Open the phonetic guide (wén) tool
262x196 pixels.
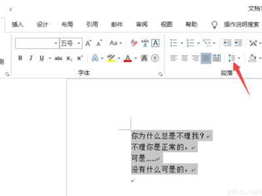coord(145,43)
